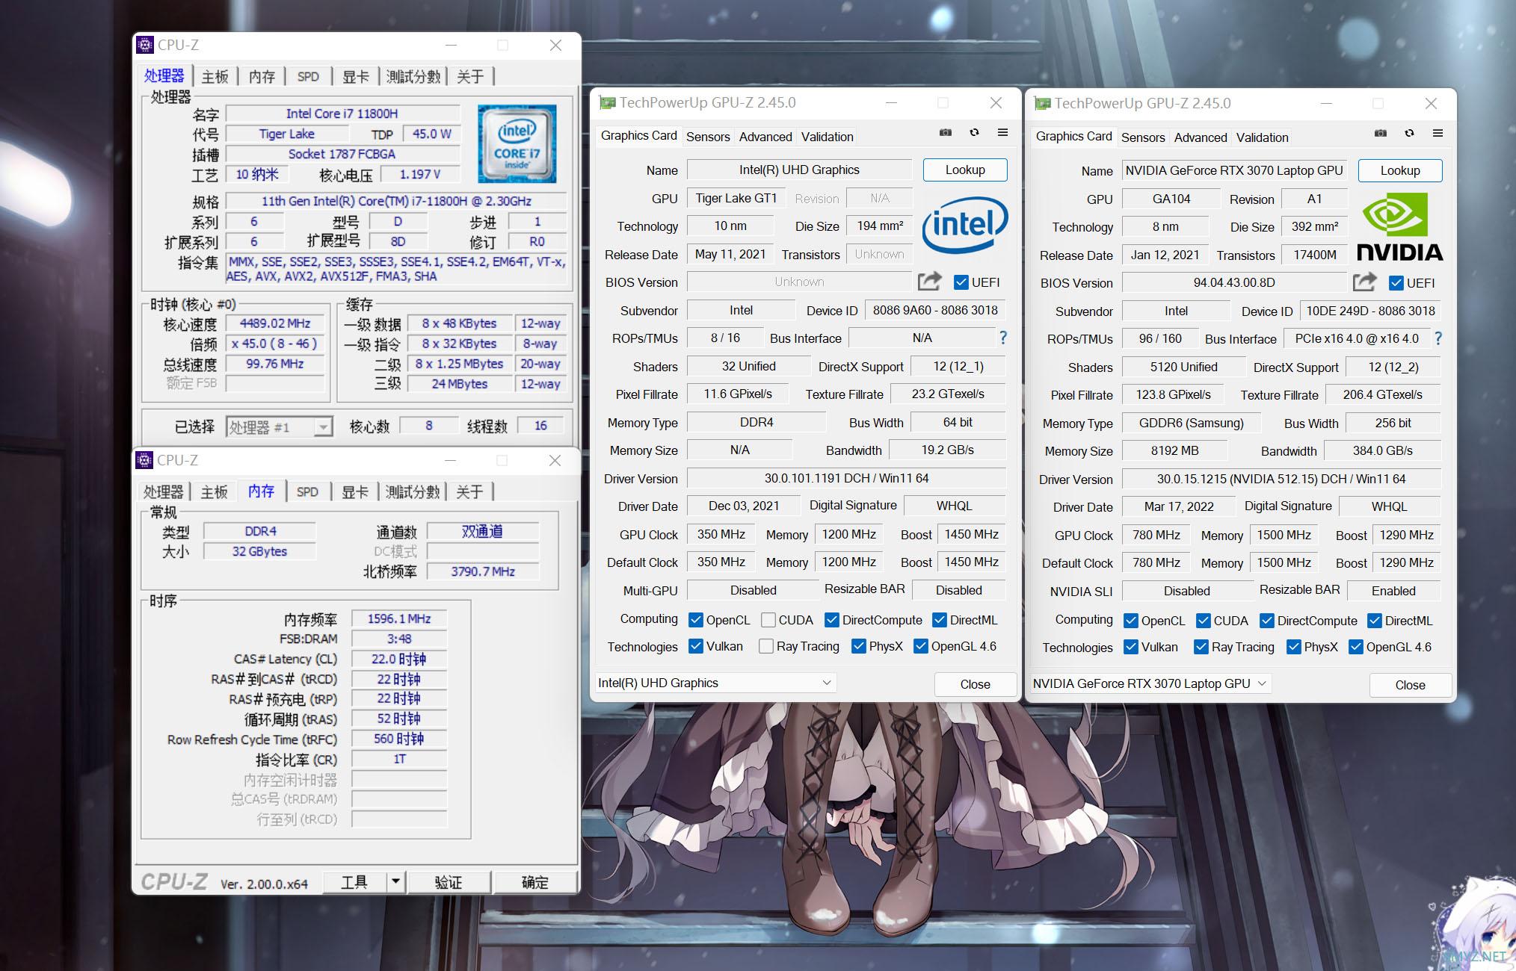1516x971 pixels.
Task: Open Sensors tab in Intel GPU-Z
Action: (x=708, y=137)
